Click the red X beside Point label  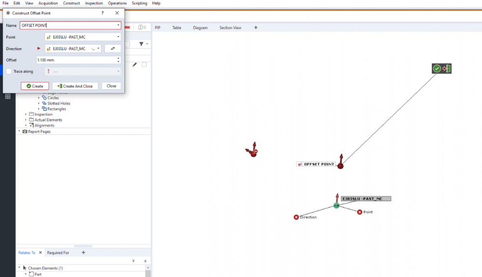359,212
